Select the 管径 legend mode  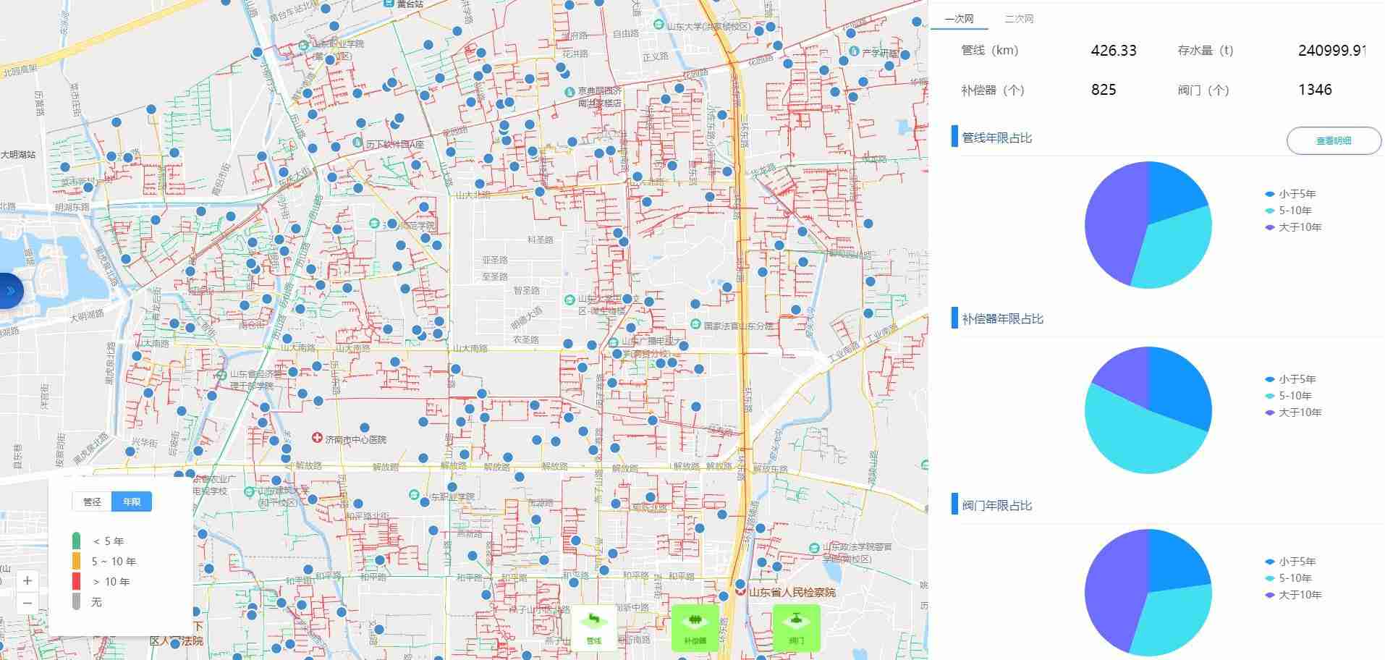pos(92,502)
